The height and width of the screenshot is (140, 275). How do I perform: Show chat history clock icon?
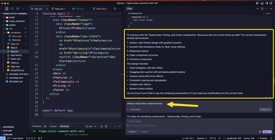pyautogui.click(x=262, y=8)
